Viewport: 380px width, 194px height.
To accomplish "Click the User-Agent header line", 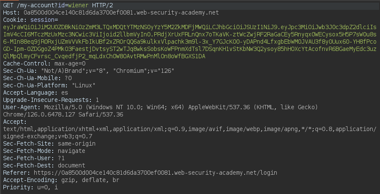I will coord(129,107).
